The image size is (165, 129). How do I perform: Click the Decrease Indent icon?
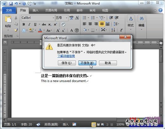[x=111, y=18]
